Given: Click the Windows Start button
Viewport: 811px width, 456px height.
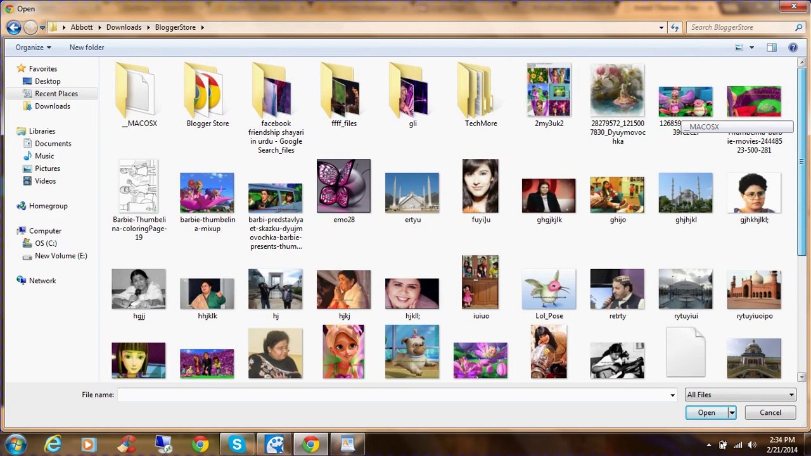Looking at the screenshot, I should (15, 445).
